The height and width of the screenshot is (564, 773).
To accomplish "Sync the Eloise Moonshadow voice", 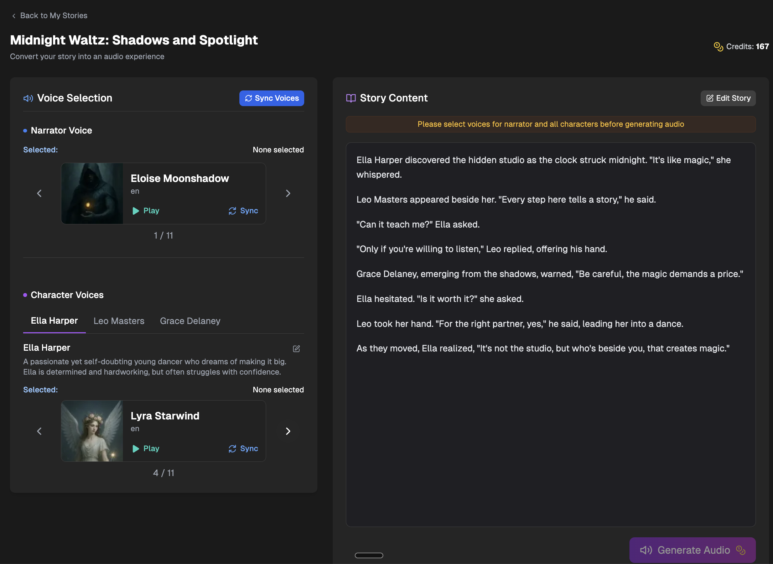I will click(243, 211).
